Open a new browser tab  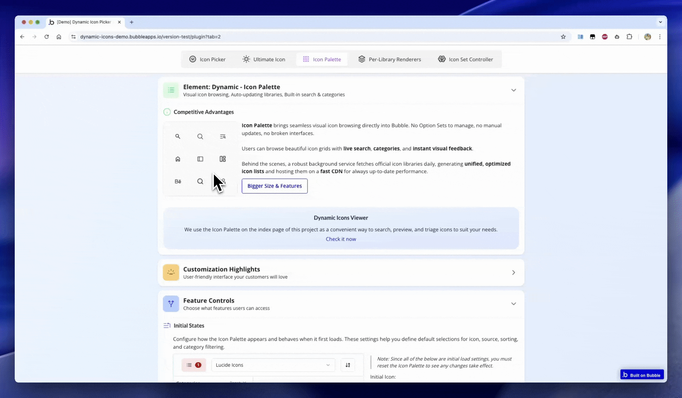[131, 22]
